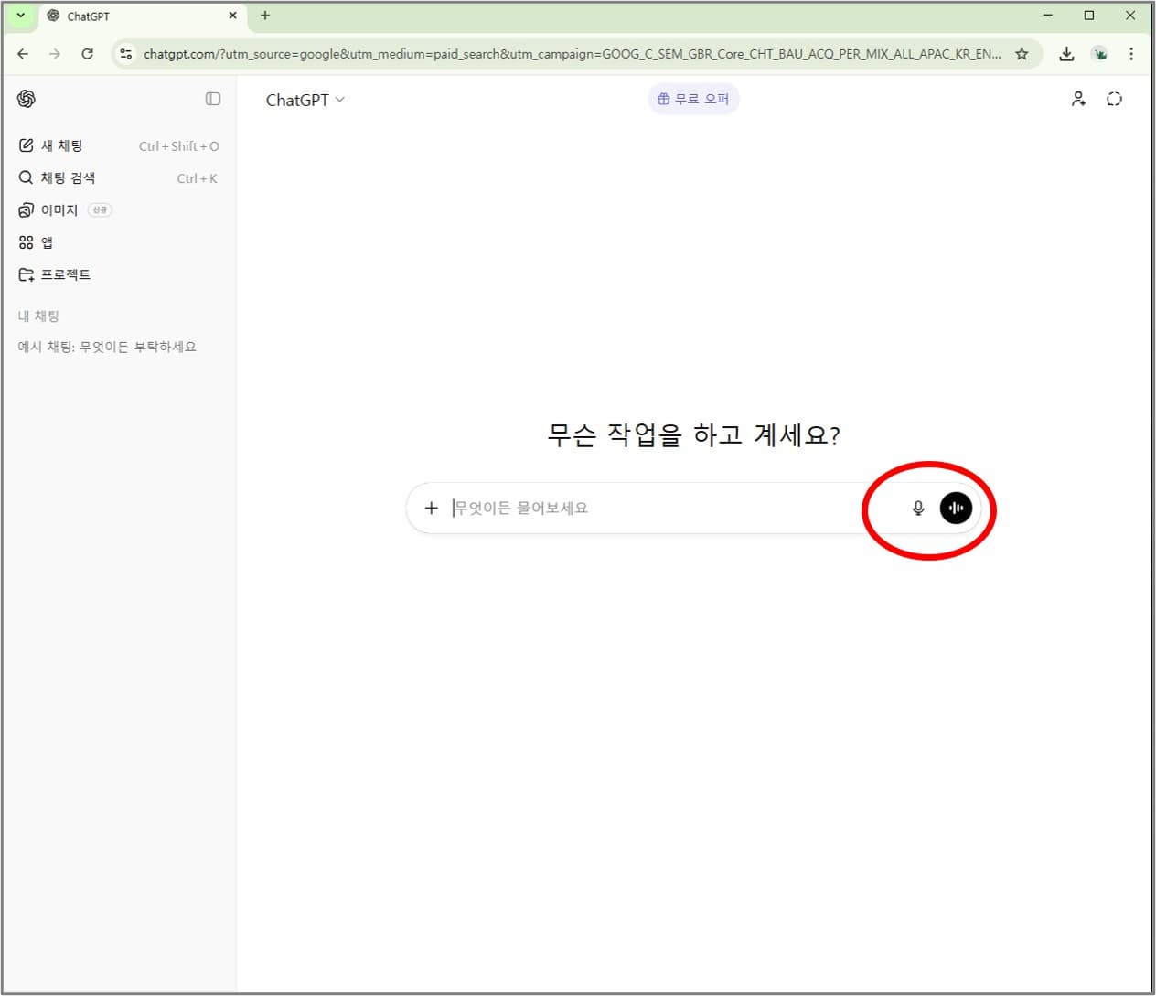Image resolution: width=1156 pixels, height=996 pixels.
Task: Collapse the sidebar with the panel icon
Action: pyautogui.click(x=213, y=99)
